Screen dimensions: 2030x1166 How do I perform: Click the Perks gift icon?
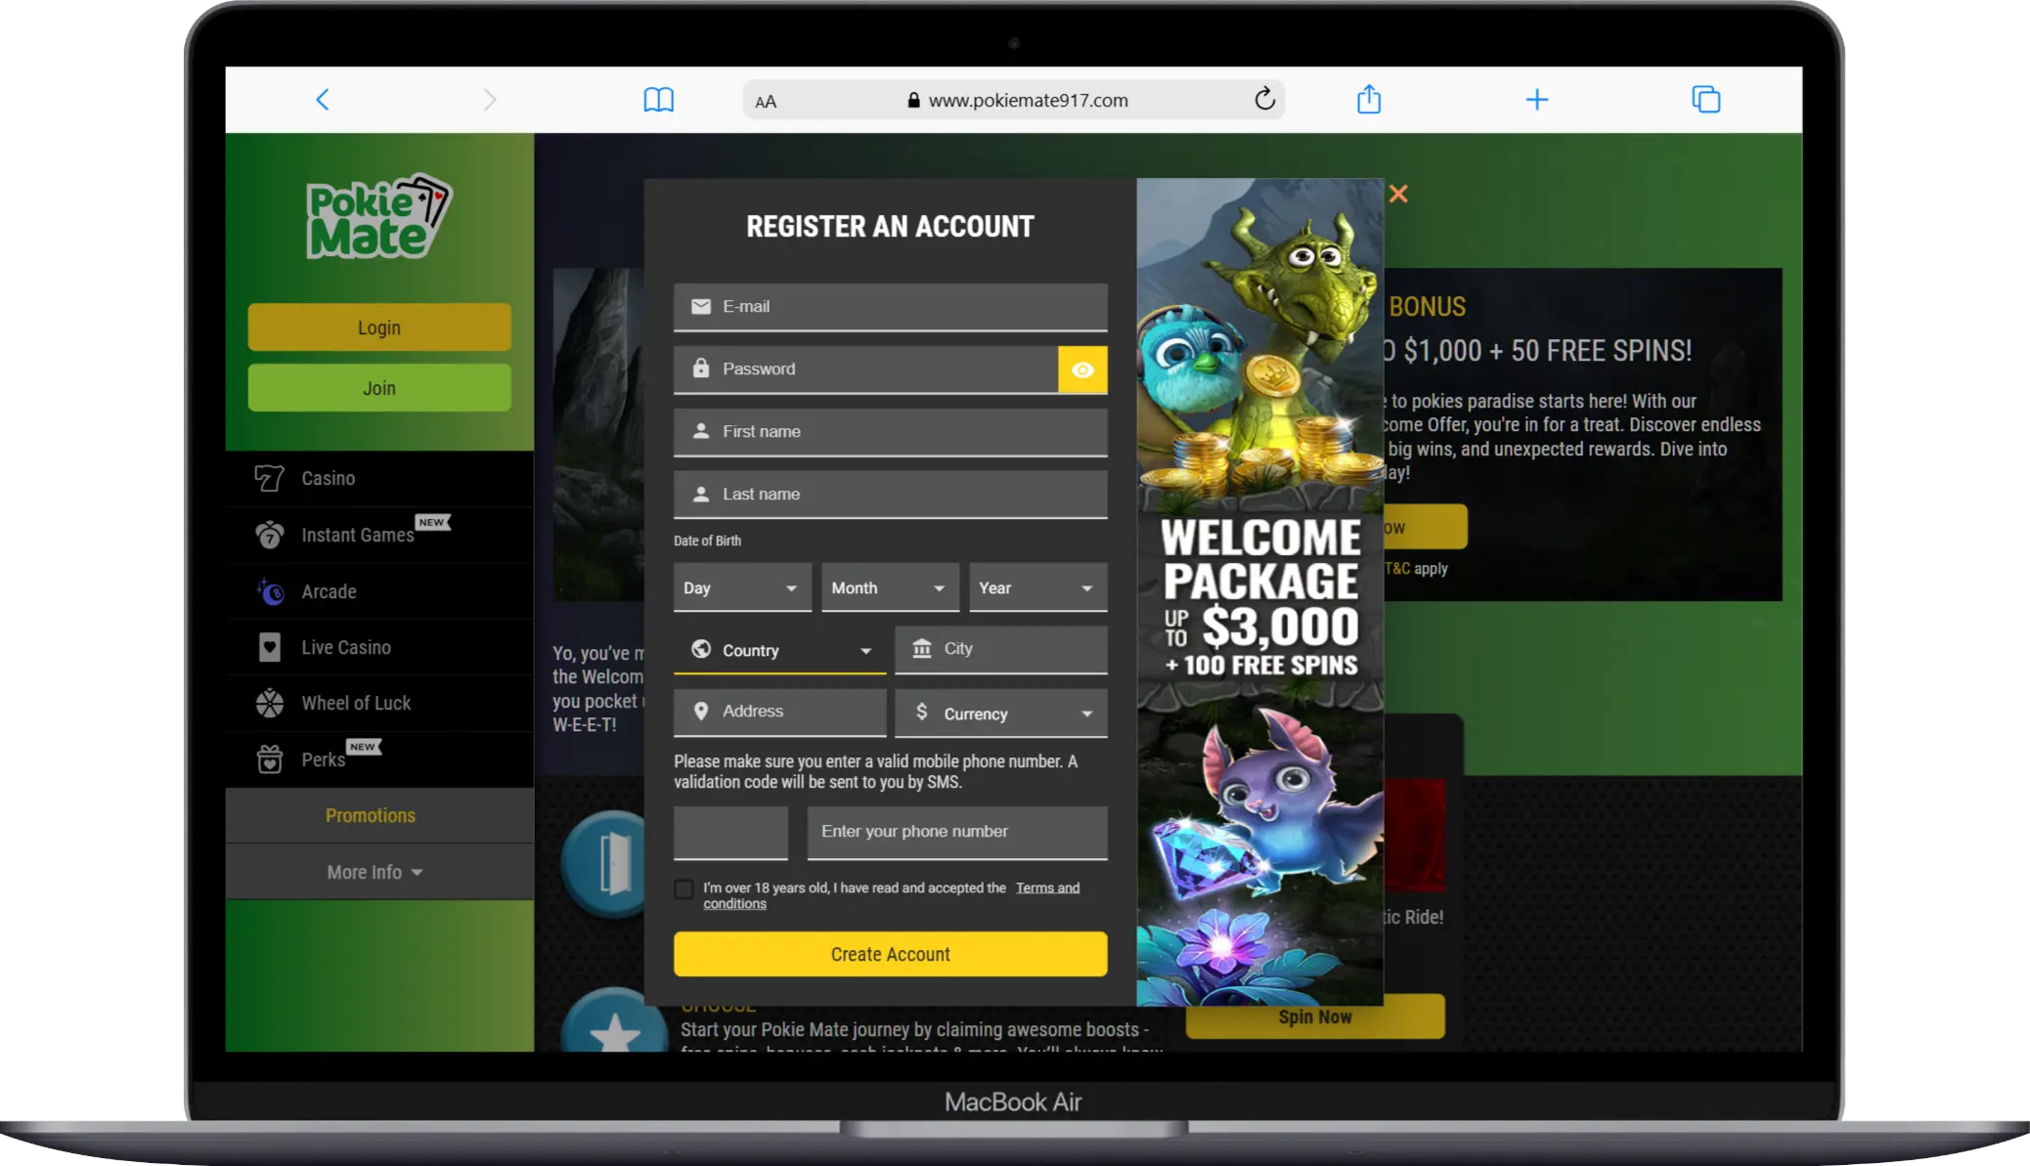(270, 759)
